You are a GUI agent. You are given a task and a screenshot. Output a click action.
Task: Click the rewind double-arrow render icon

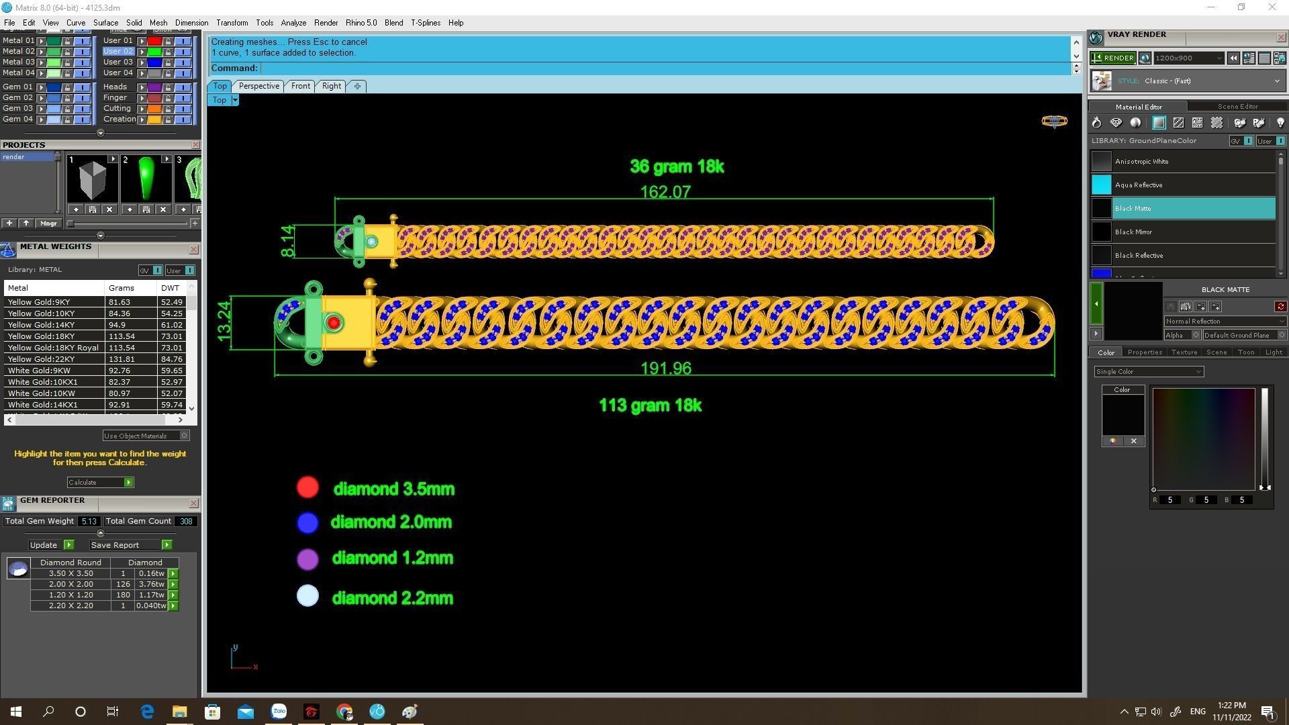(1233, 58)
